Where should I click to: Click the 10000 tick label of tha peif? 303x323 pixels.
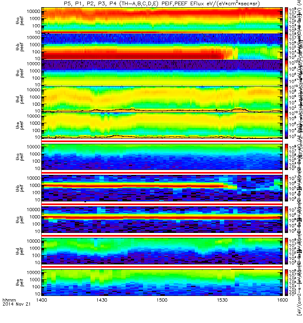[34, 147]
